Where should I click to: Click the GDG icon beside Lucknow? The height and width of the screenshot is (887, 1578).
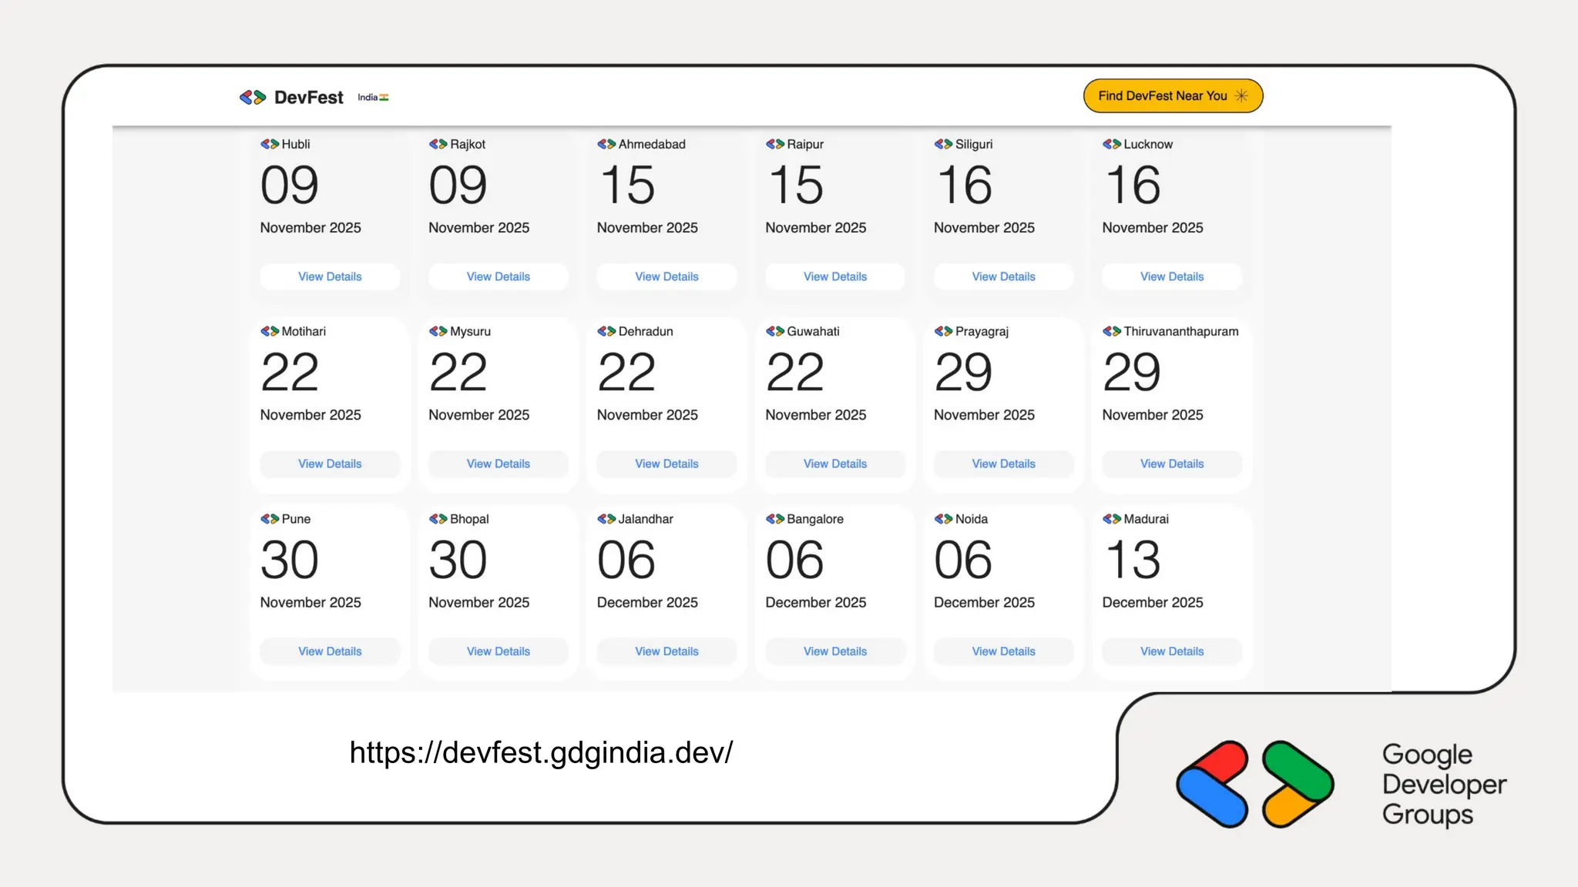1112,144
